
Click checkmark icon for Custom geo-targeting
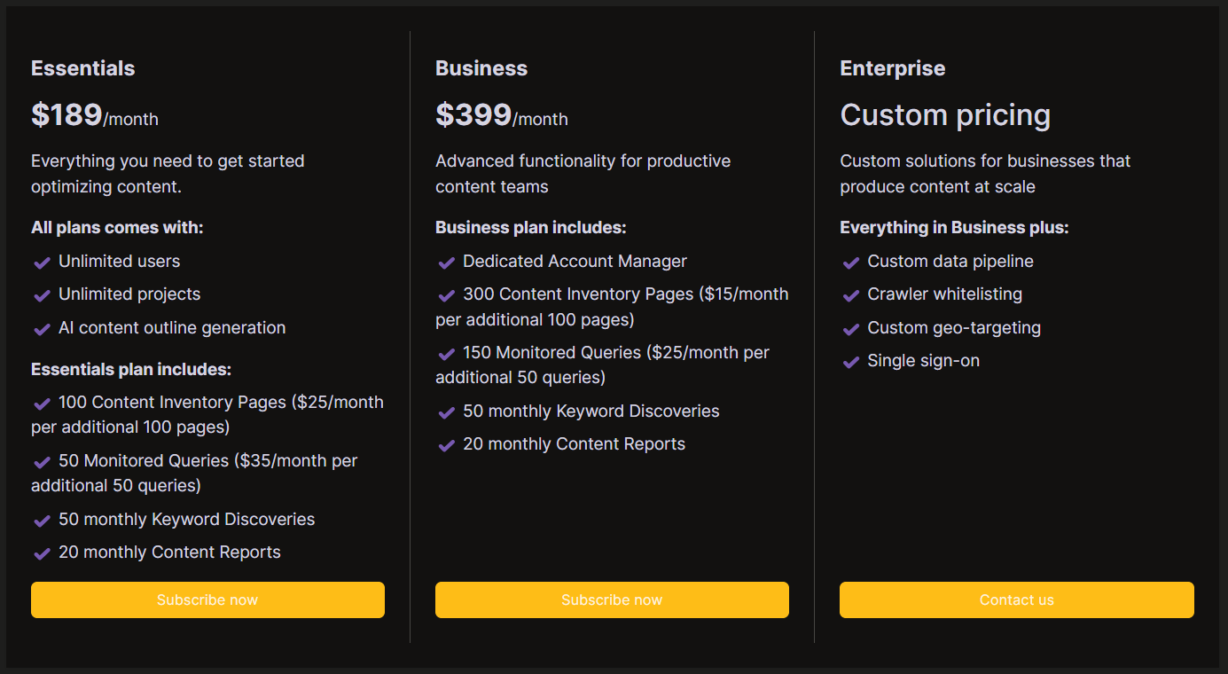(850, 329)
